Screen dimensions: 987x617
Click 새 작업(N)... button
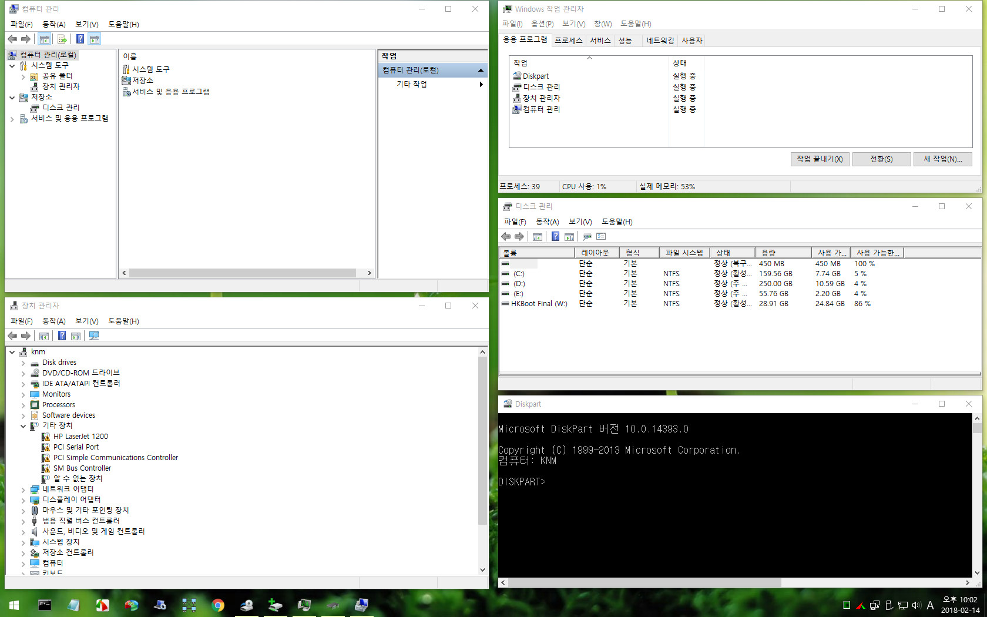[x=943, y=159]
